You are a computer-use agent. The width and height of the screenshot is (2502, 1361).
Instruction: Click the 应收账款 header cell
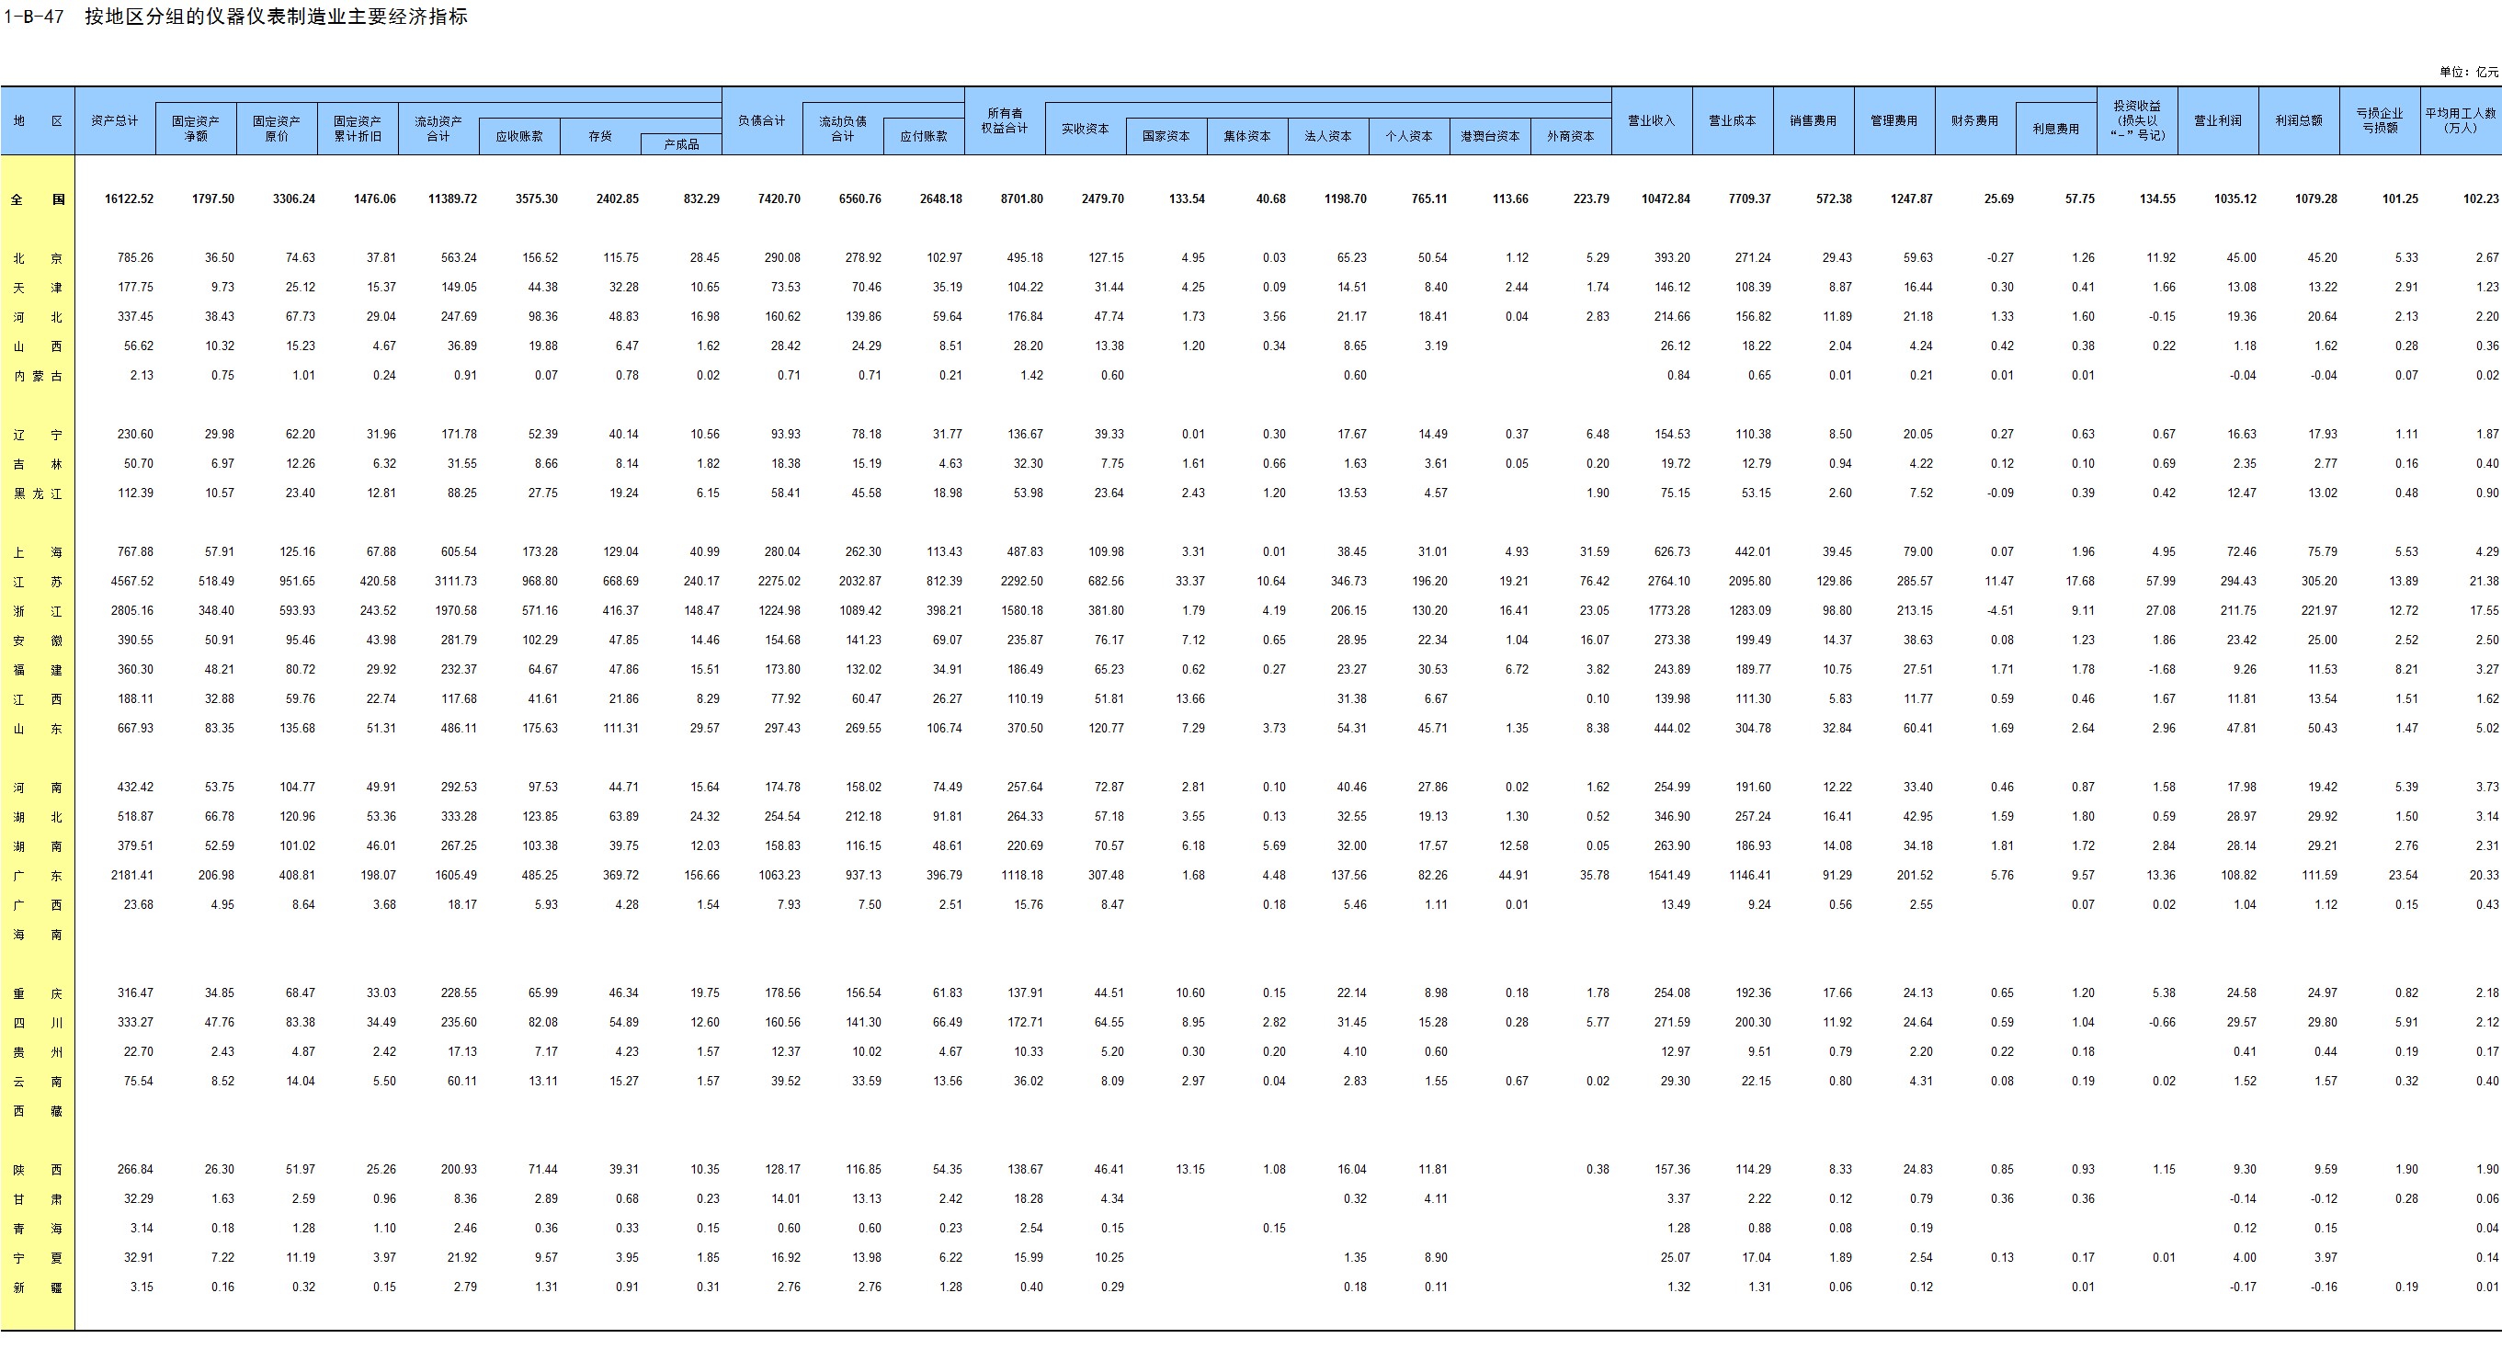click(x=519, y=137)
